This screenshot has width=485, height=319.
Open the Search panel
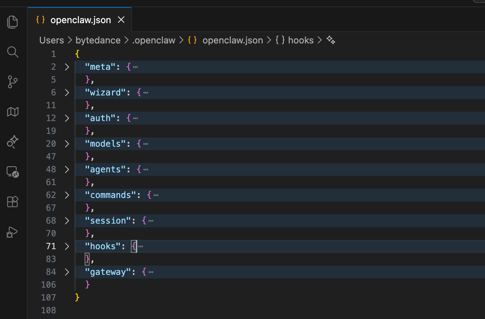click(12, 52)
